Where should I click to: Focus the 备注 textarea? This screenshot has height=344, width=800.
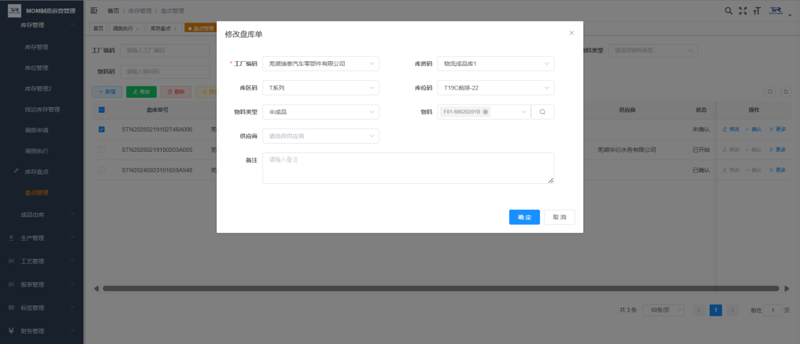[408, 168]
